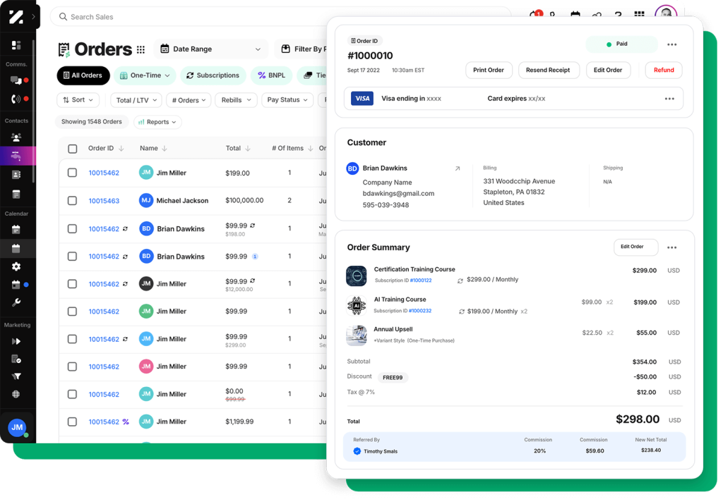Screen dimensions: 723x504
Task: Open the apps grid icon in top bar
Action: tap(639, 14)
